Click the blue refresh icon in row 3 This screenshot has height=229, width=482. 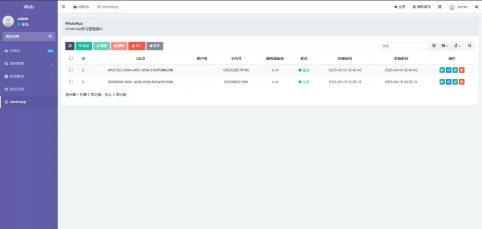[449, 82]
